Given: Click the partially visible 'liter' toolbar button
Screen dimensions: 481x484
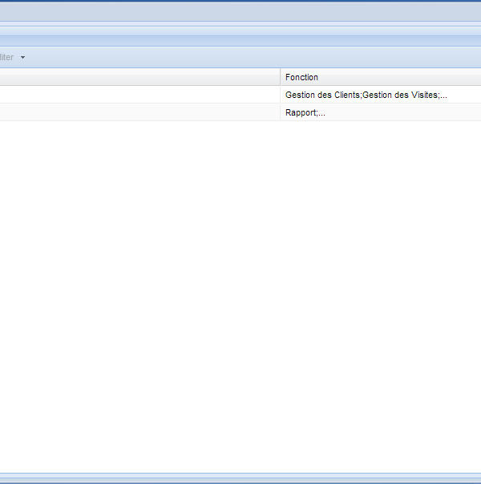Looking at the screenshot, I should [x=6, y=58].
